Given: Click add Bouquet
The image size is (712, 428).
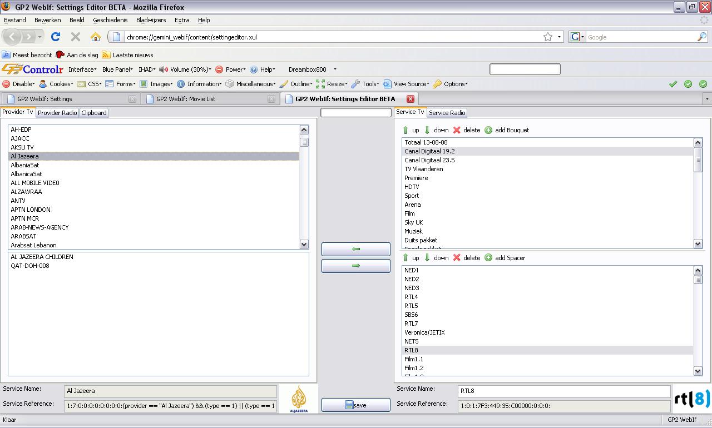Looking at the screenshot, I should (507, 130).
